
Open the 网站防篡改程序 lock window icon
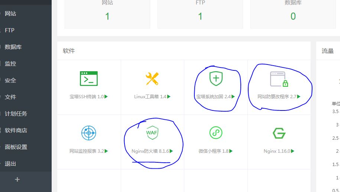click(279, 79)
